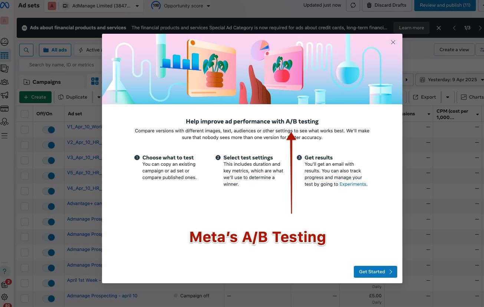Switch off the V5_Apr_10_HR ad set toggle
484x307 pixels.
(x=48, y=176)
